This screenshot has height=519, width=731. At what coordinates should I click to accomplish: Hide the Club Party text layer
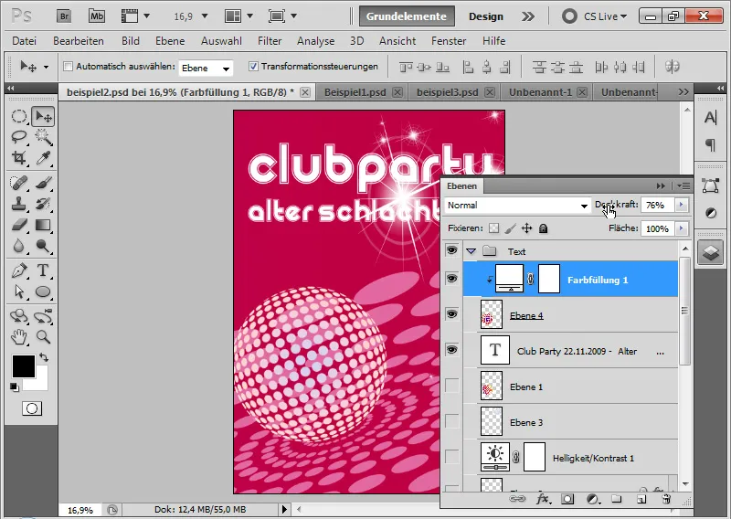451,350
